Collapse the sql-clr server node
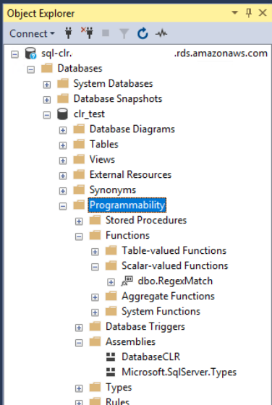Screen dimensions: 272x405 pyautogui.click(x=14, y=54)
